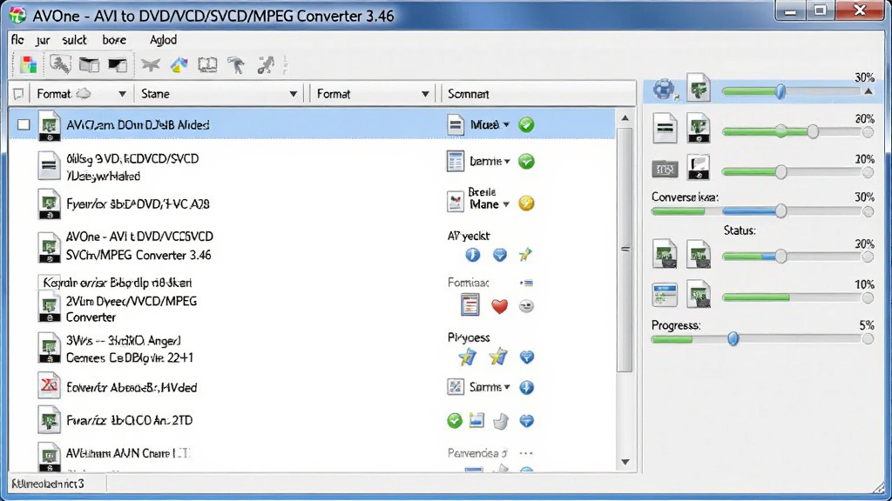892x501 pixels.
Task: Click yellow status icon beside Breile Mane
Action: [x=526, y=204]
